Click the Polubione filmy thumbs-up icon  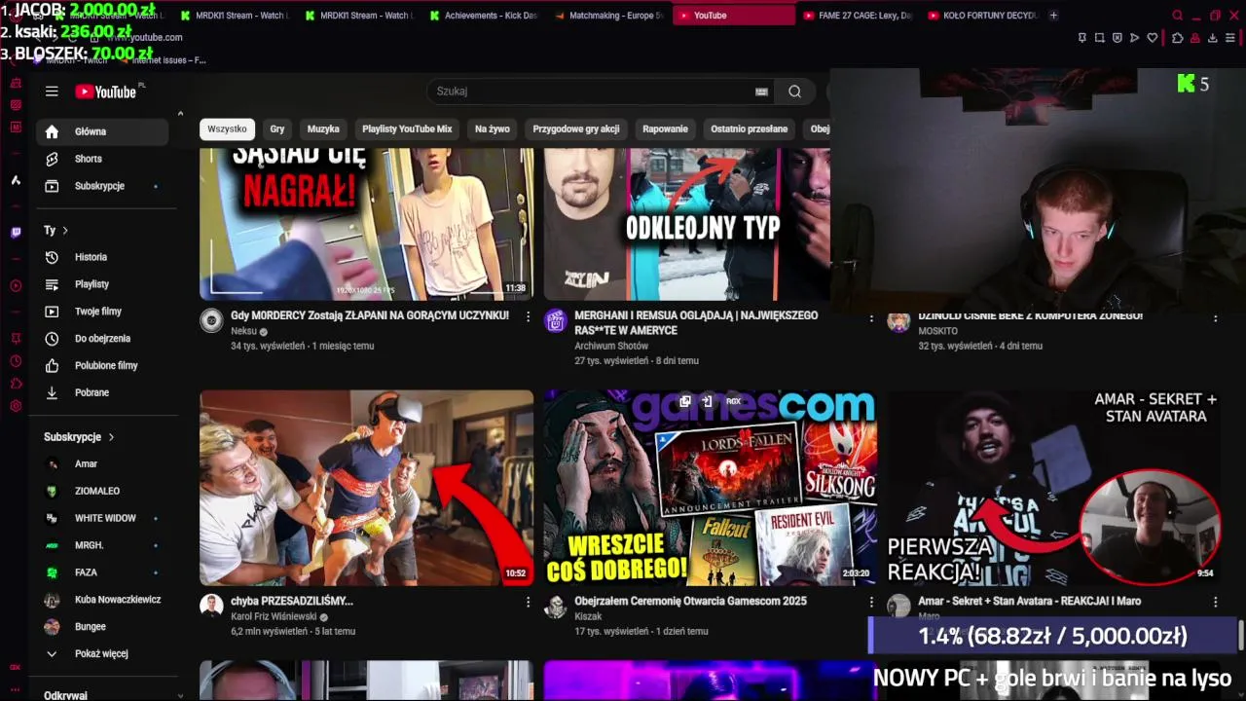(x=52, y=365)
